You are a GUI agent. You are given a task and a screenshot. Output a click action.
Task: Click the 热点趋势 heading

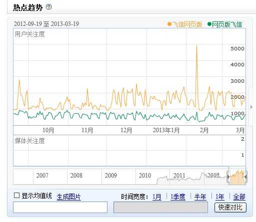click(28, 7)
